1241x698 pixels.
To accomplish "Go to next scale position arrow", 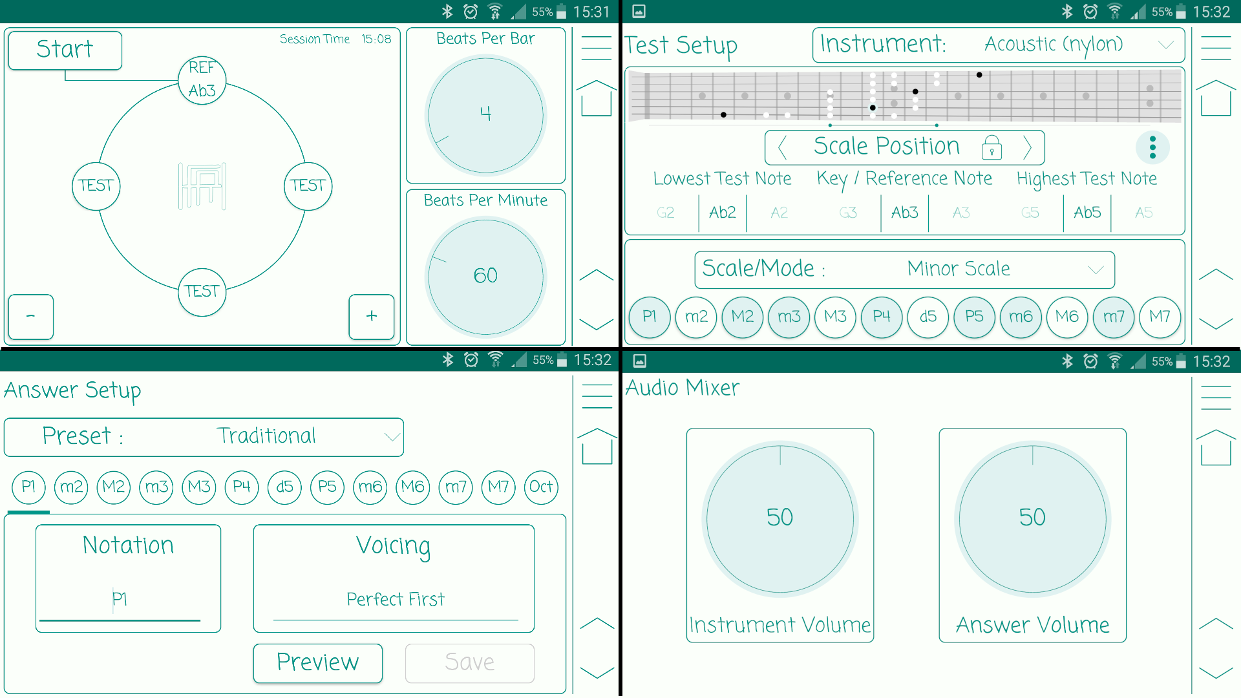I will pyautogui.click(x=1027, y=147).
